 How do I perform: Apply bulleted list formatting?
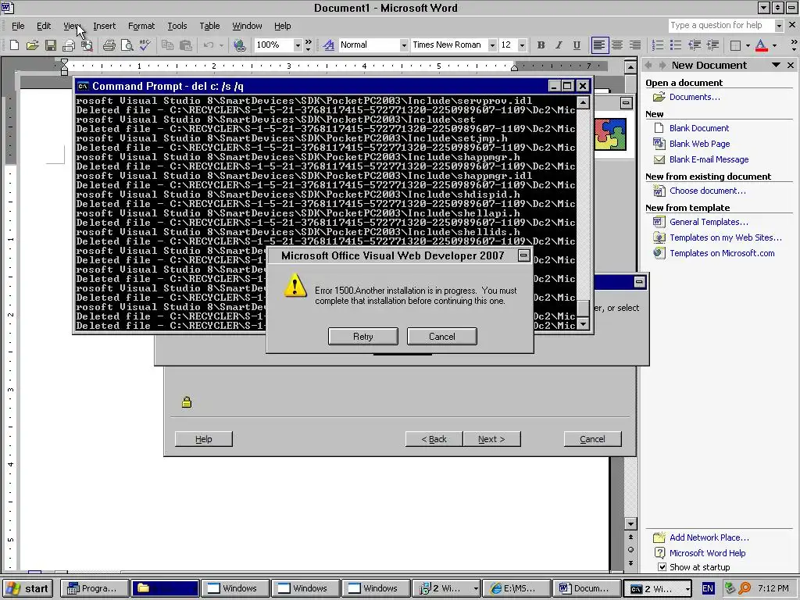point(676,45)
